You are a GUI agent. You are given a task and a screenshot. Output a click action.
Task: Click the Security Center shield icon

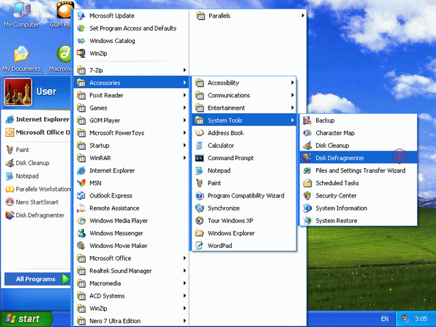(x=307, y=196)
